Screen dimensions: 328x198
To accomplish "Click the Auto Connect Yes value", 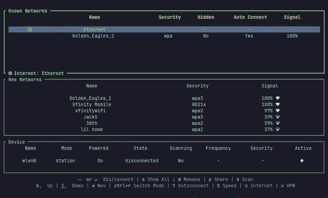I will 249,36.
